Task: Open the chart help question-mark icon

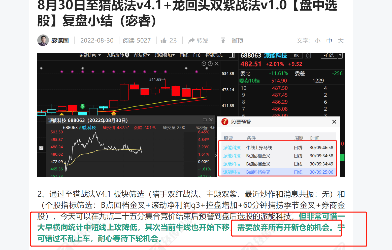Action: [210, 64]
